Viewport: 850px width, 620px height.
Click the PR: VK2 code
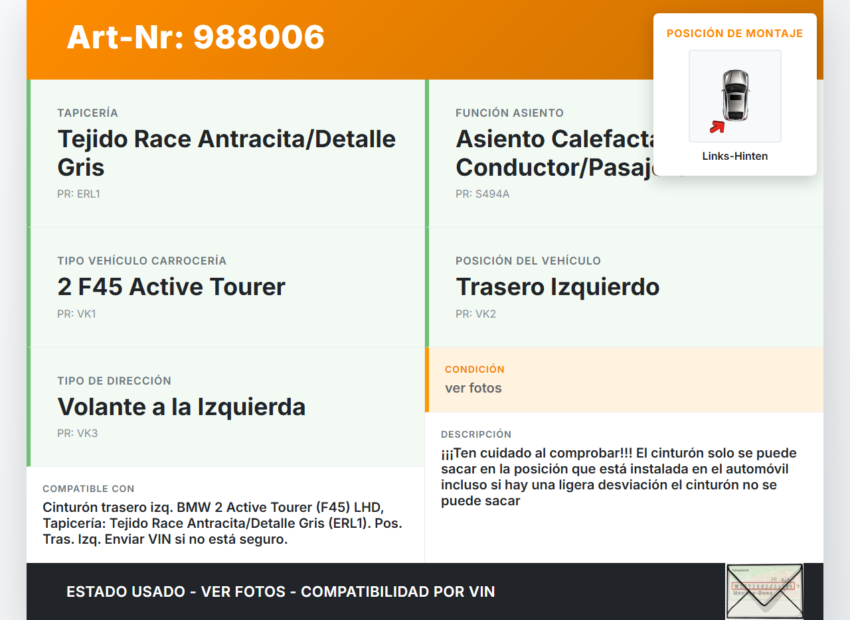tap(475, 314)
